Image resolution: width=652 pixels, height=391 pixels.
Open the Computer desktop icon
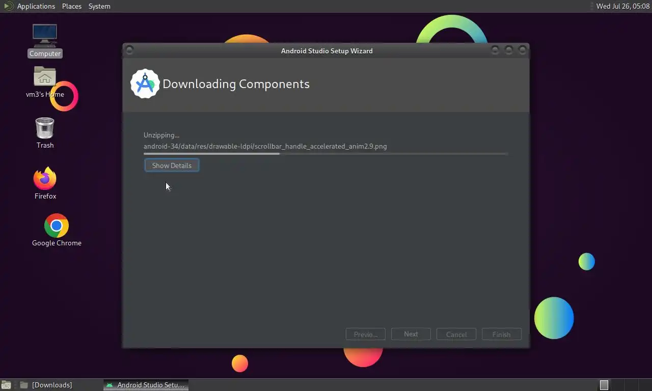[x=45, y=41]
